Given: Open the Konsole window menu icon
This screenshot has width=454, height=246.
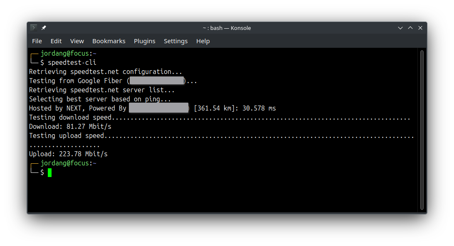Looking at the screenshot, I should [x=34, y=28].
